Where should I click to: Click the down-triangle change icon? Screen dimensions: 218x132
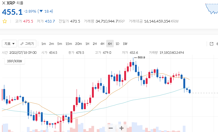(x=41, y=11)
